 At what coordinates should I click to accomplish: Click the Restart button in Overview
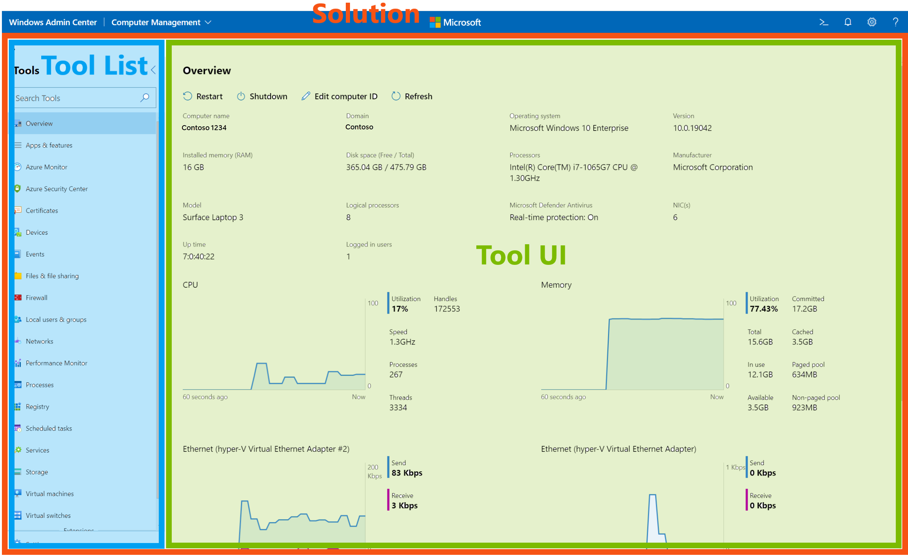tap(204, 97)
